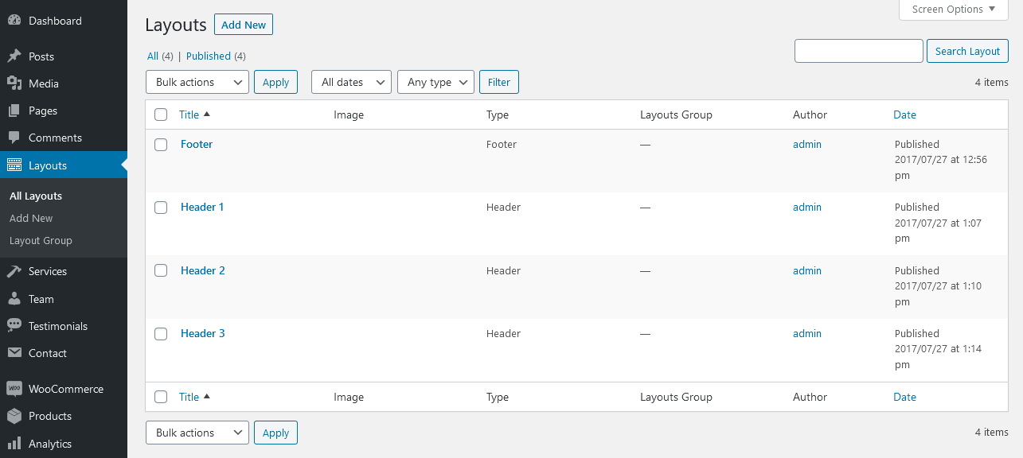Click admin author link in Header 3 row
The image size is (1023, 458).
point(807,333)
